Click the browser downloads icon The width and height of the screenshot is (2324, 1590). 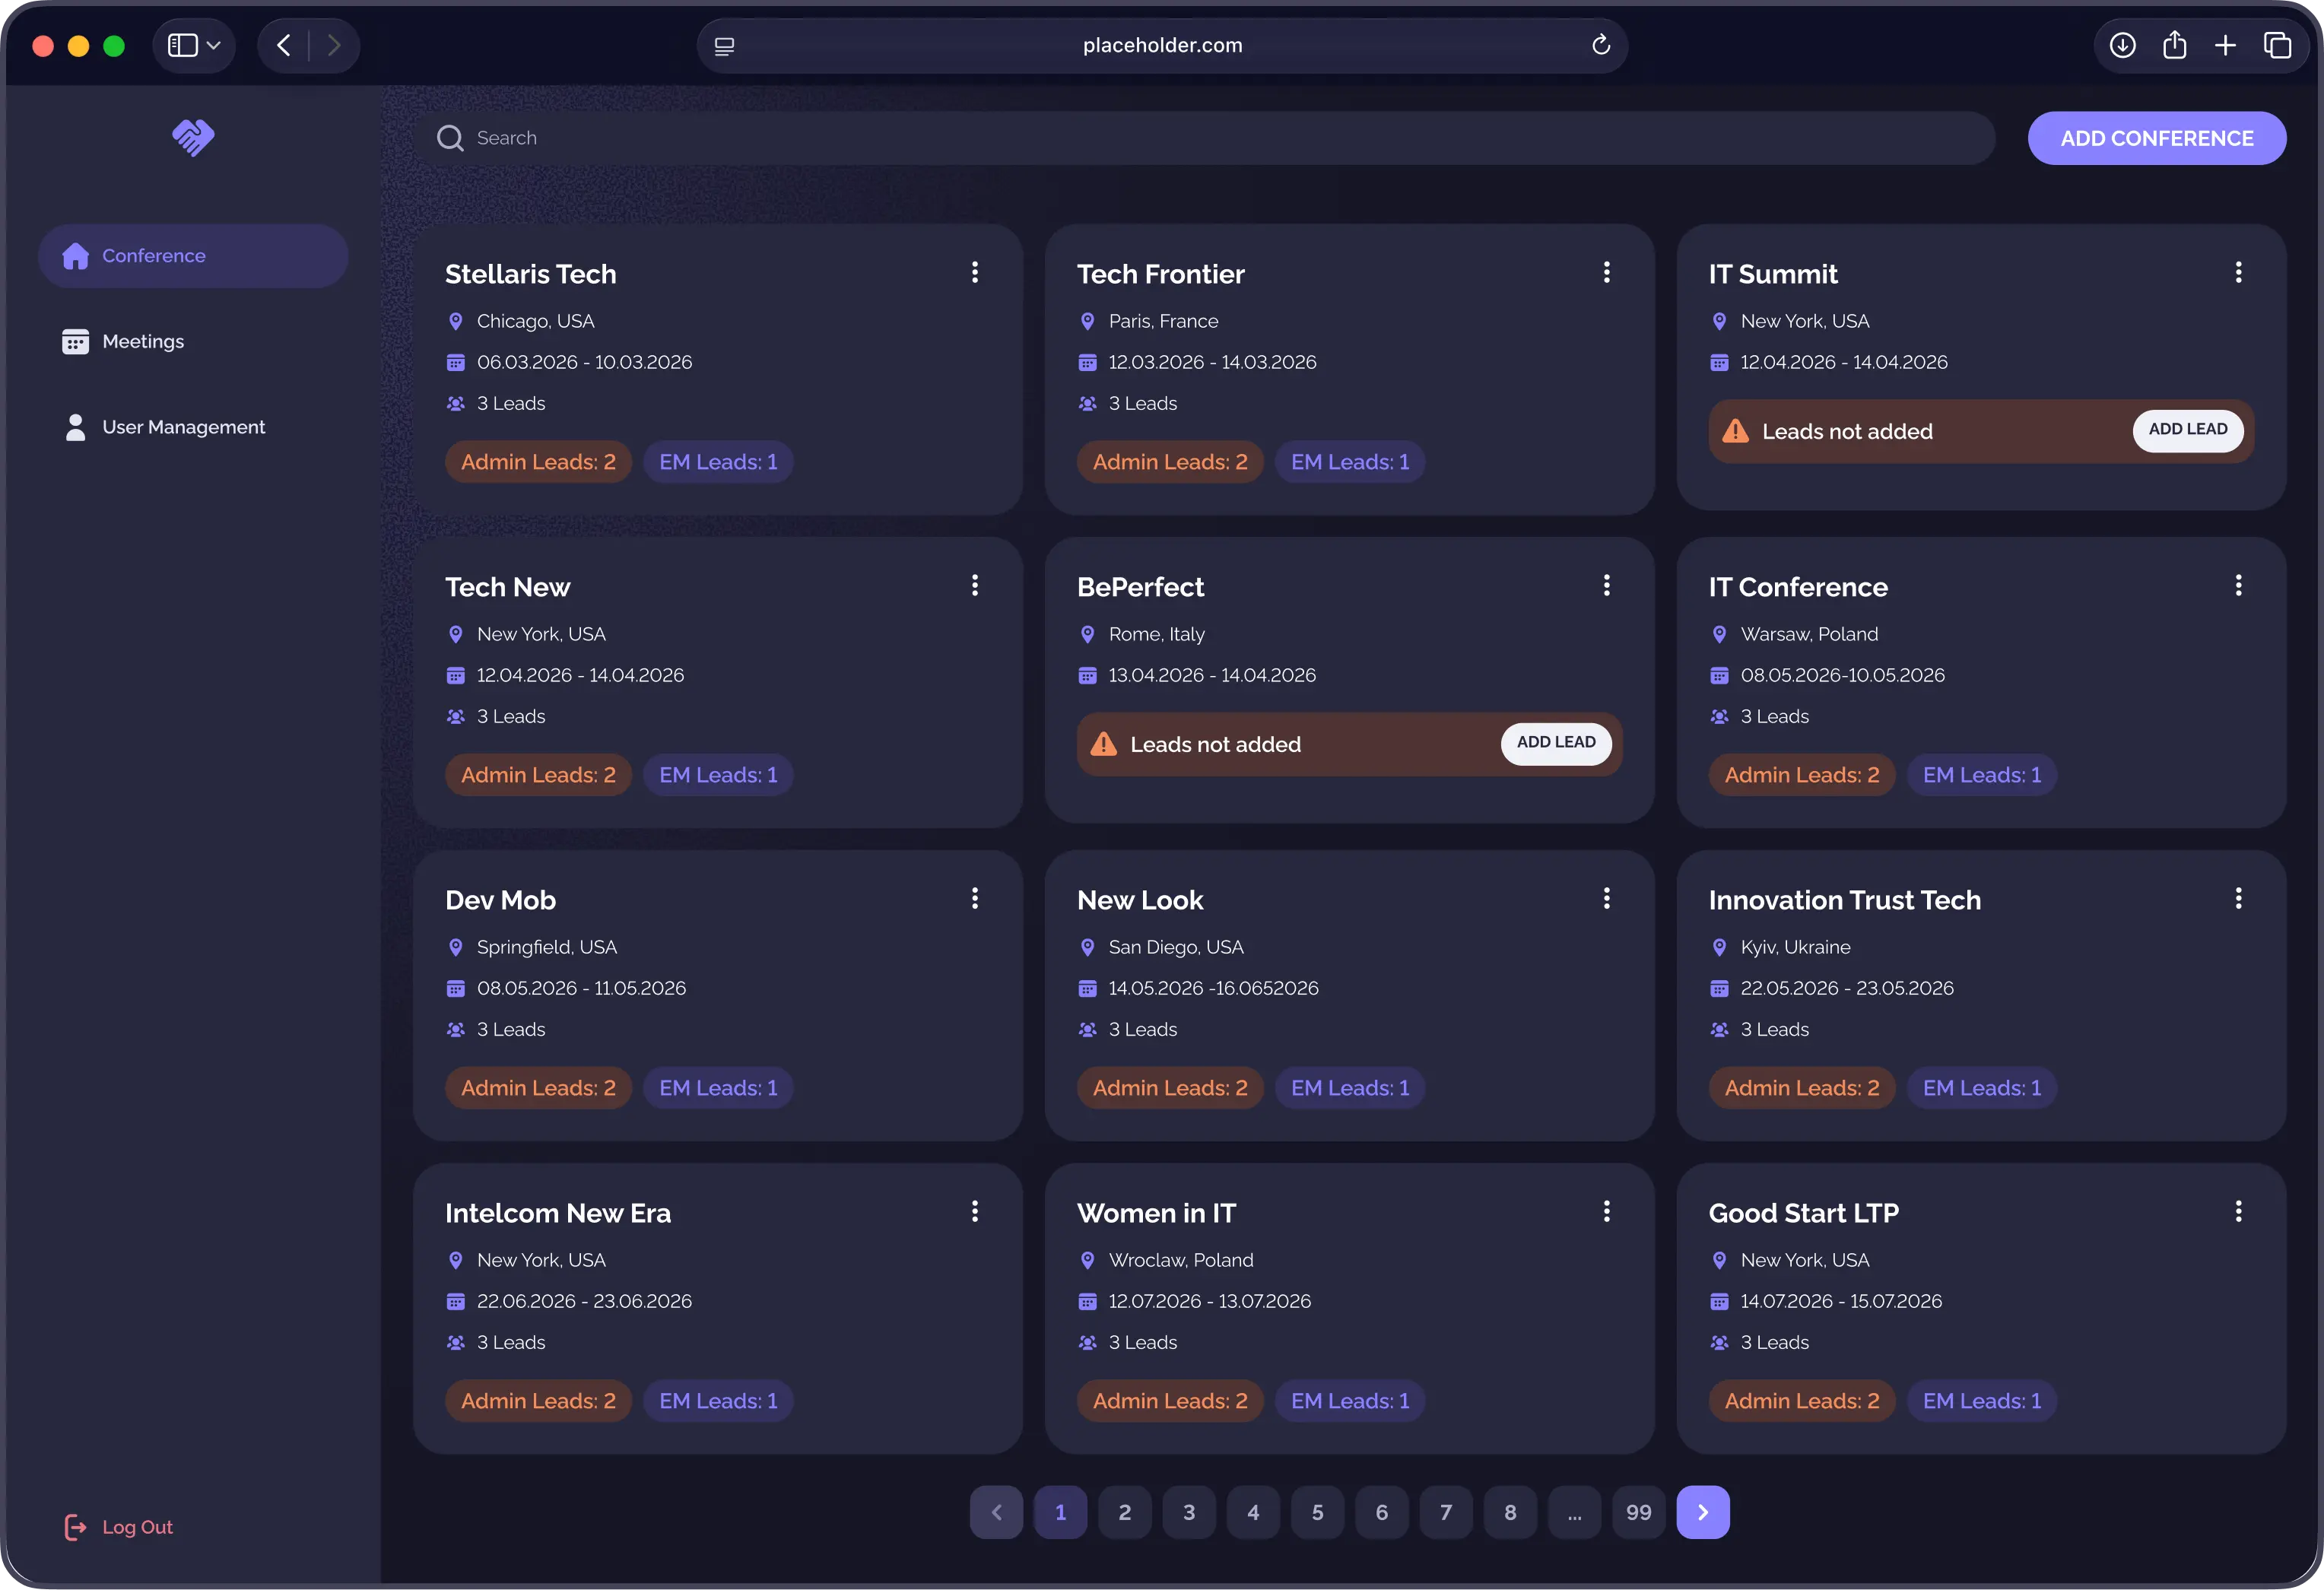tap(2122, 45)
